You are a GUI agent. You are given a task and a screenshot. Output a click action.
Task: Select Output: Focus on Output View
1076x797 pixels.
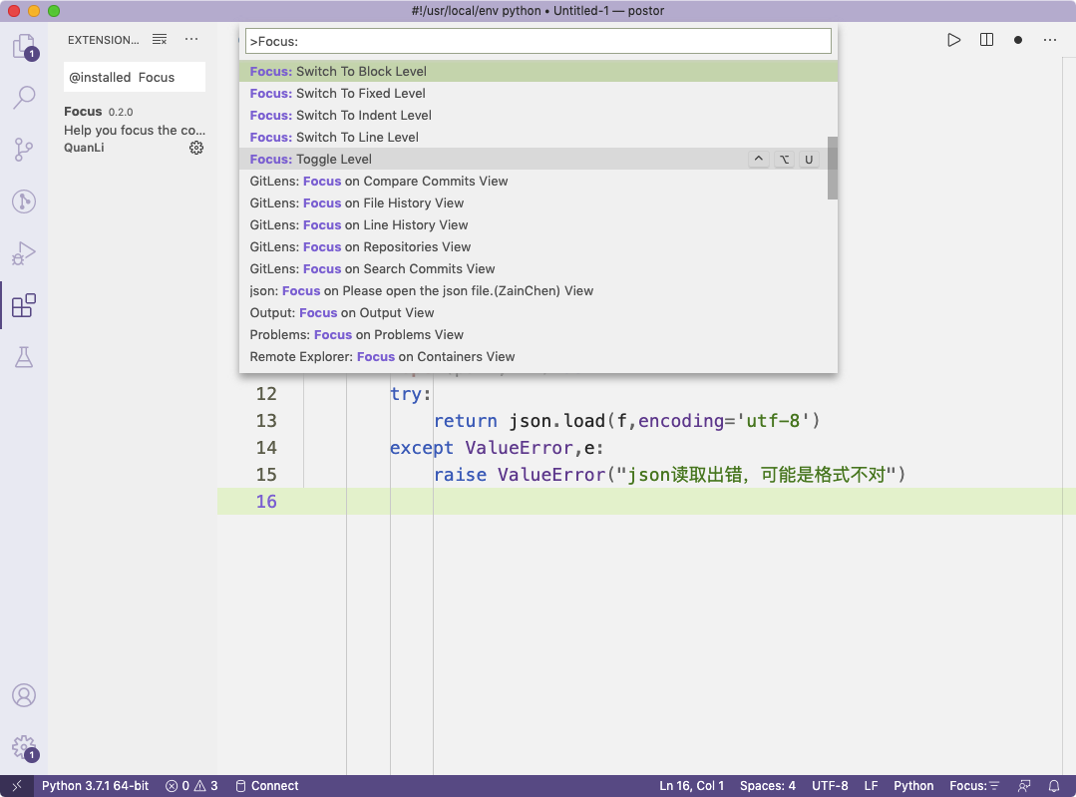pyautogui.click(x=538, y=313)
